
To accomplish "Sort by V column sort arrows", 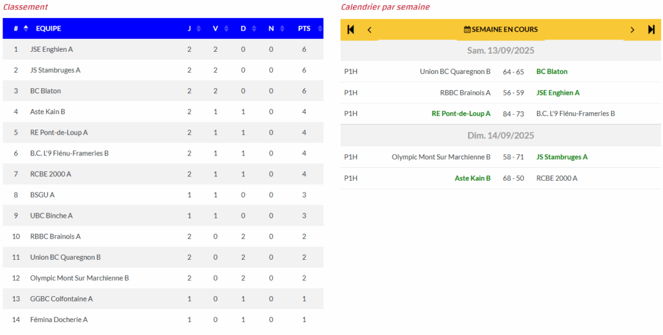I will tap(226, 29).
